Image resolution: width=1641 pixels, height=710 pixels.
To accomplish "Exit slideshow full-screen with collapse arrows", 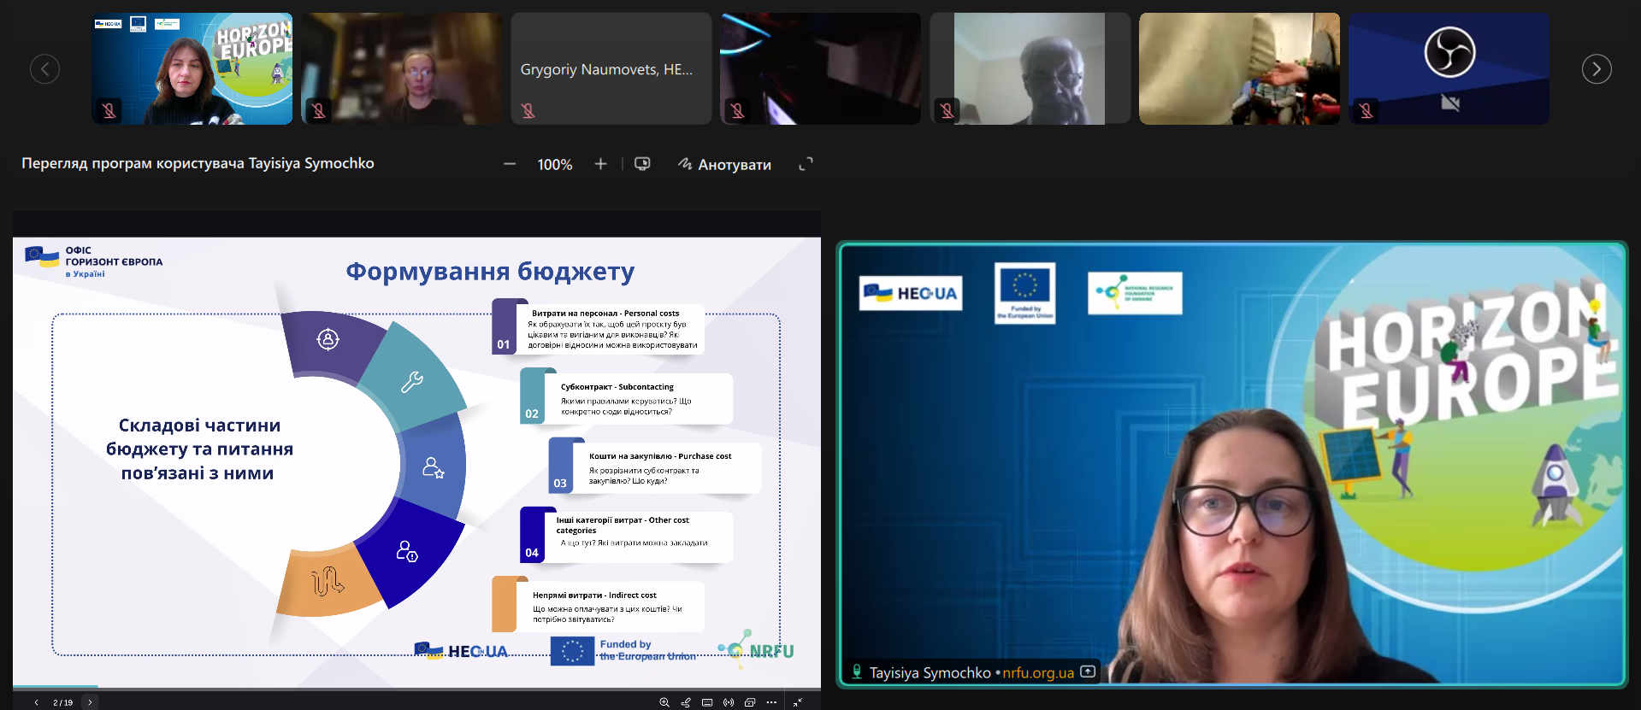I will [x=797, y=702].
